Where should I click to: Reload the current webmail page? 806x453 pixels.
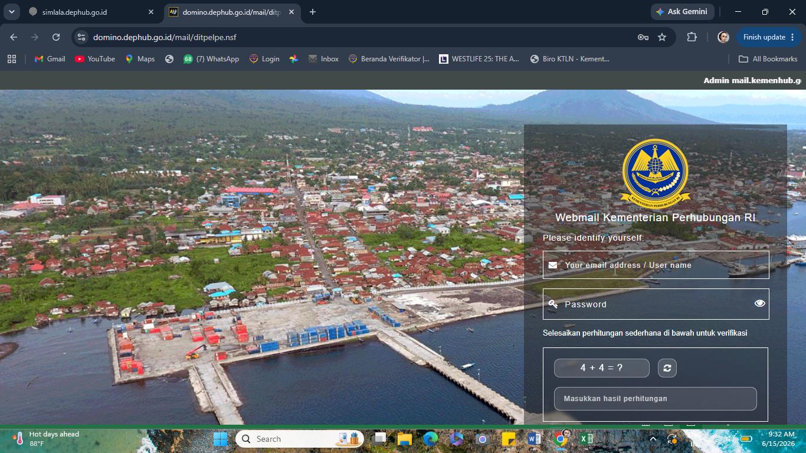pyautogui.click(x=56, y=37)
